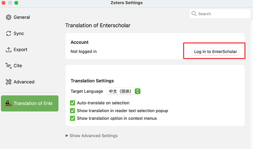Image resolution: width=253 pixels, height=149 pixels.
Task: Switch to the Sync pane
Action: [x=30, y=34]
